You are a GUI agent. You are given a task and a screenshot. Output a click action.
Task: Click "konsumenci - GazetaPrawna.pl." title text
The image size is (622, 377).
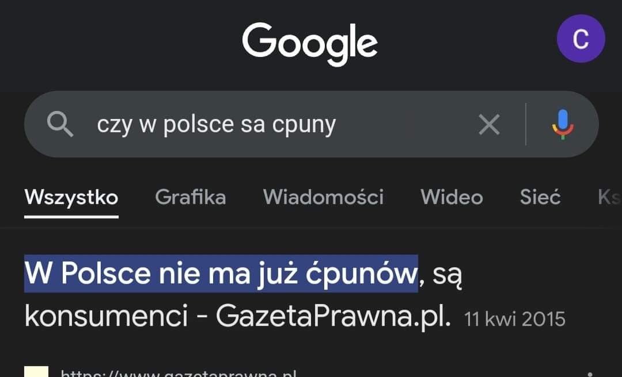coord(237,317)
